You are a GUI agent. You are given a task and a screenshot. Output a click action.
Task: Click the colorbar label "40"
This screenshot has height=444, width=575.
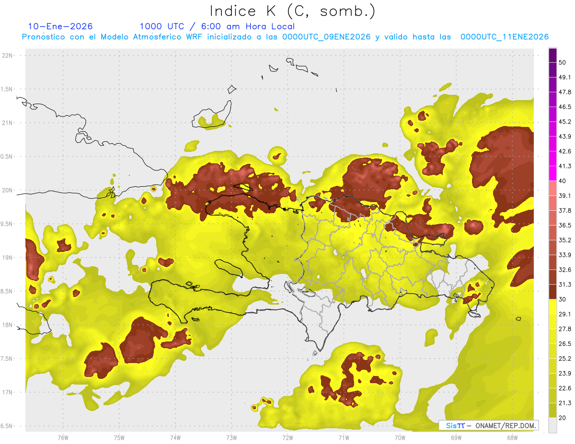coord(562,181)
